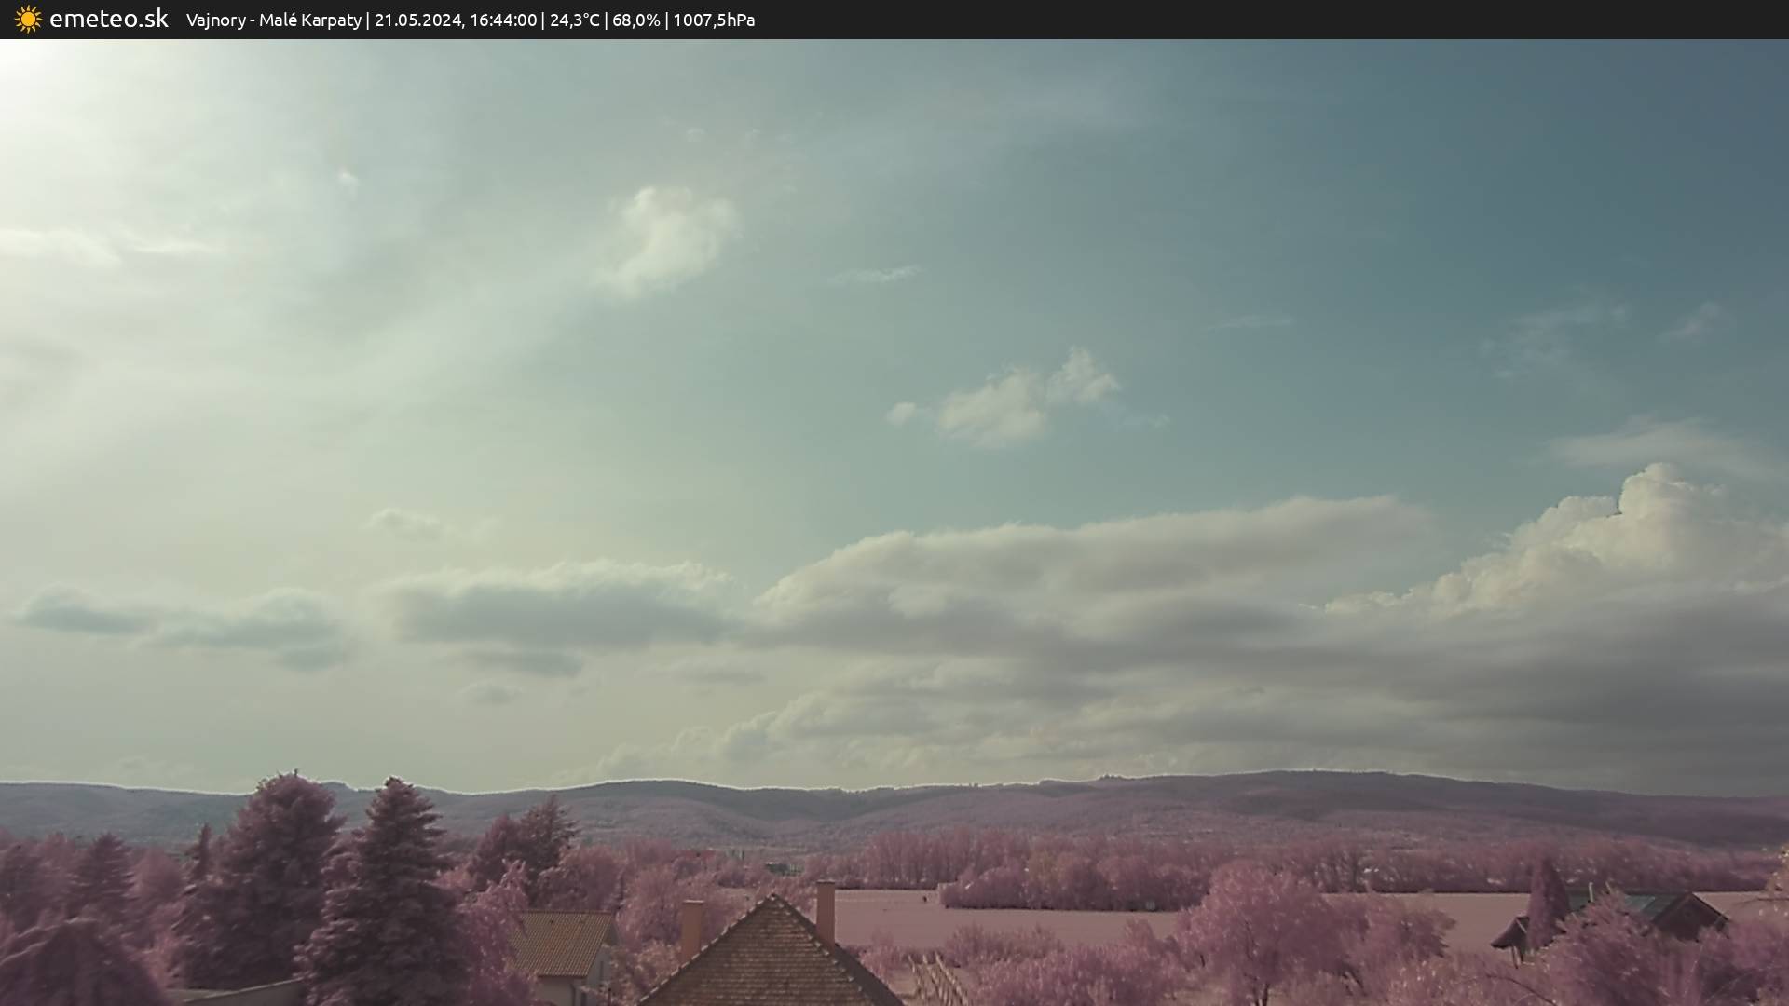The image size is (1789, 1006).
Task: Click the emeteo.sk sun logo icon
Action: [28, 20]
